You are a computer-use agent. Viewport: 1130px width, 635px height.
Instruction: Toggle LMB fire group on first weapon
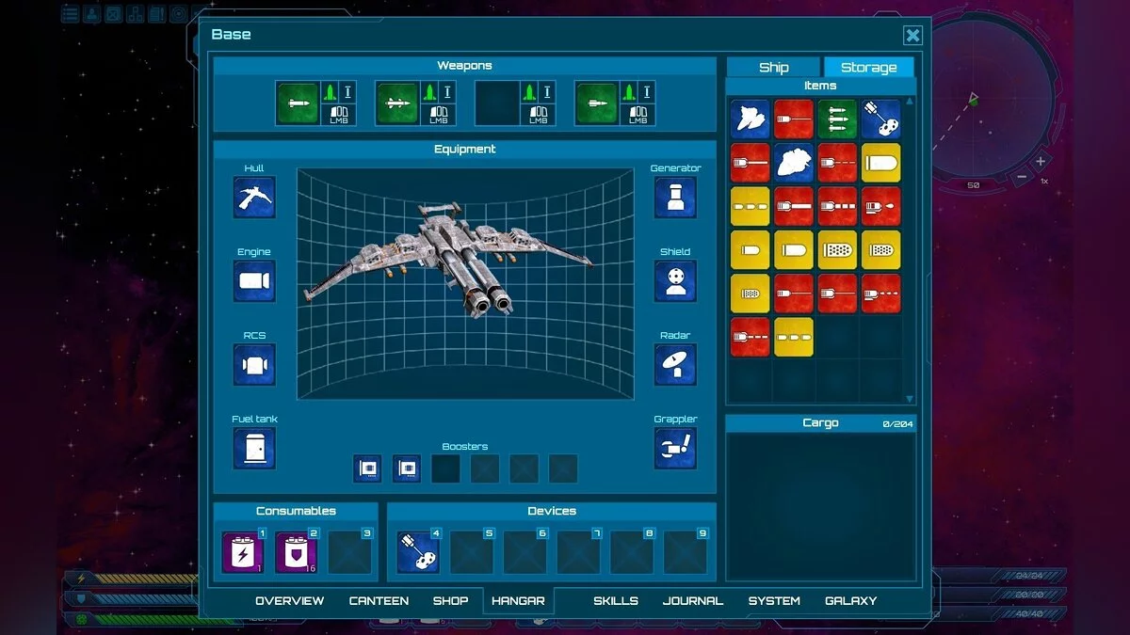[x=339, y=115]
